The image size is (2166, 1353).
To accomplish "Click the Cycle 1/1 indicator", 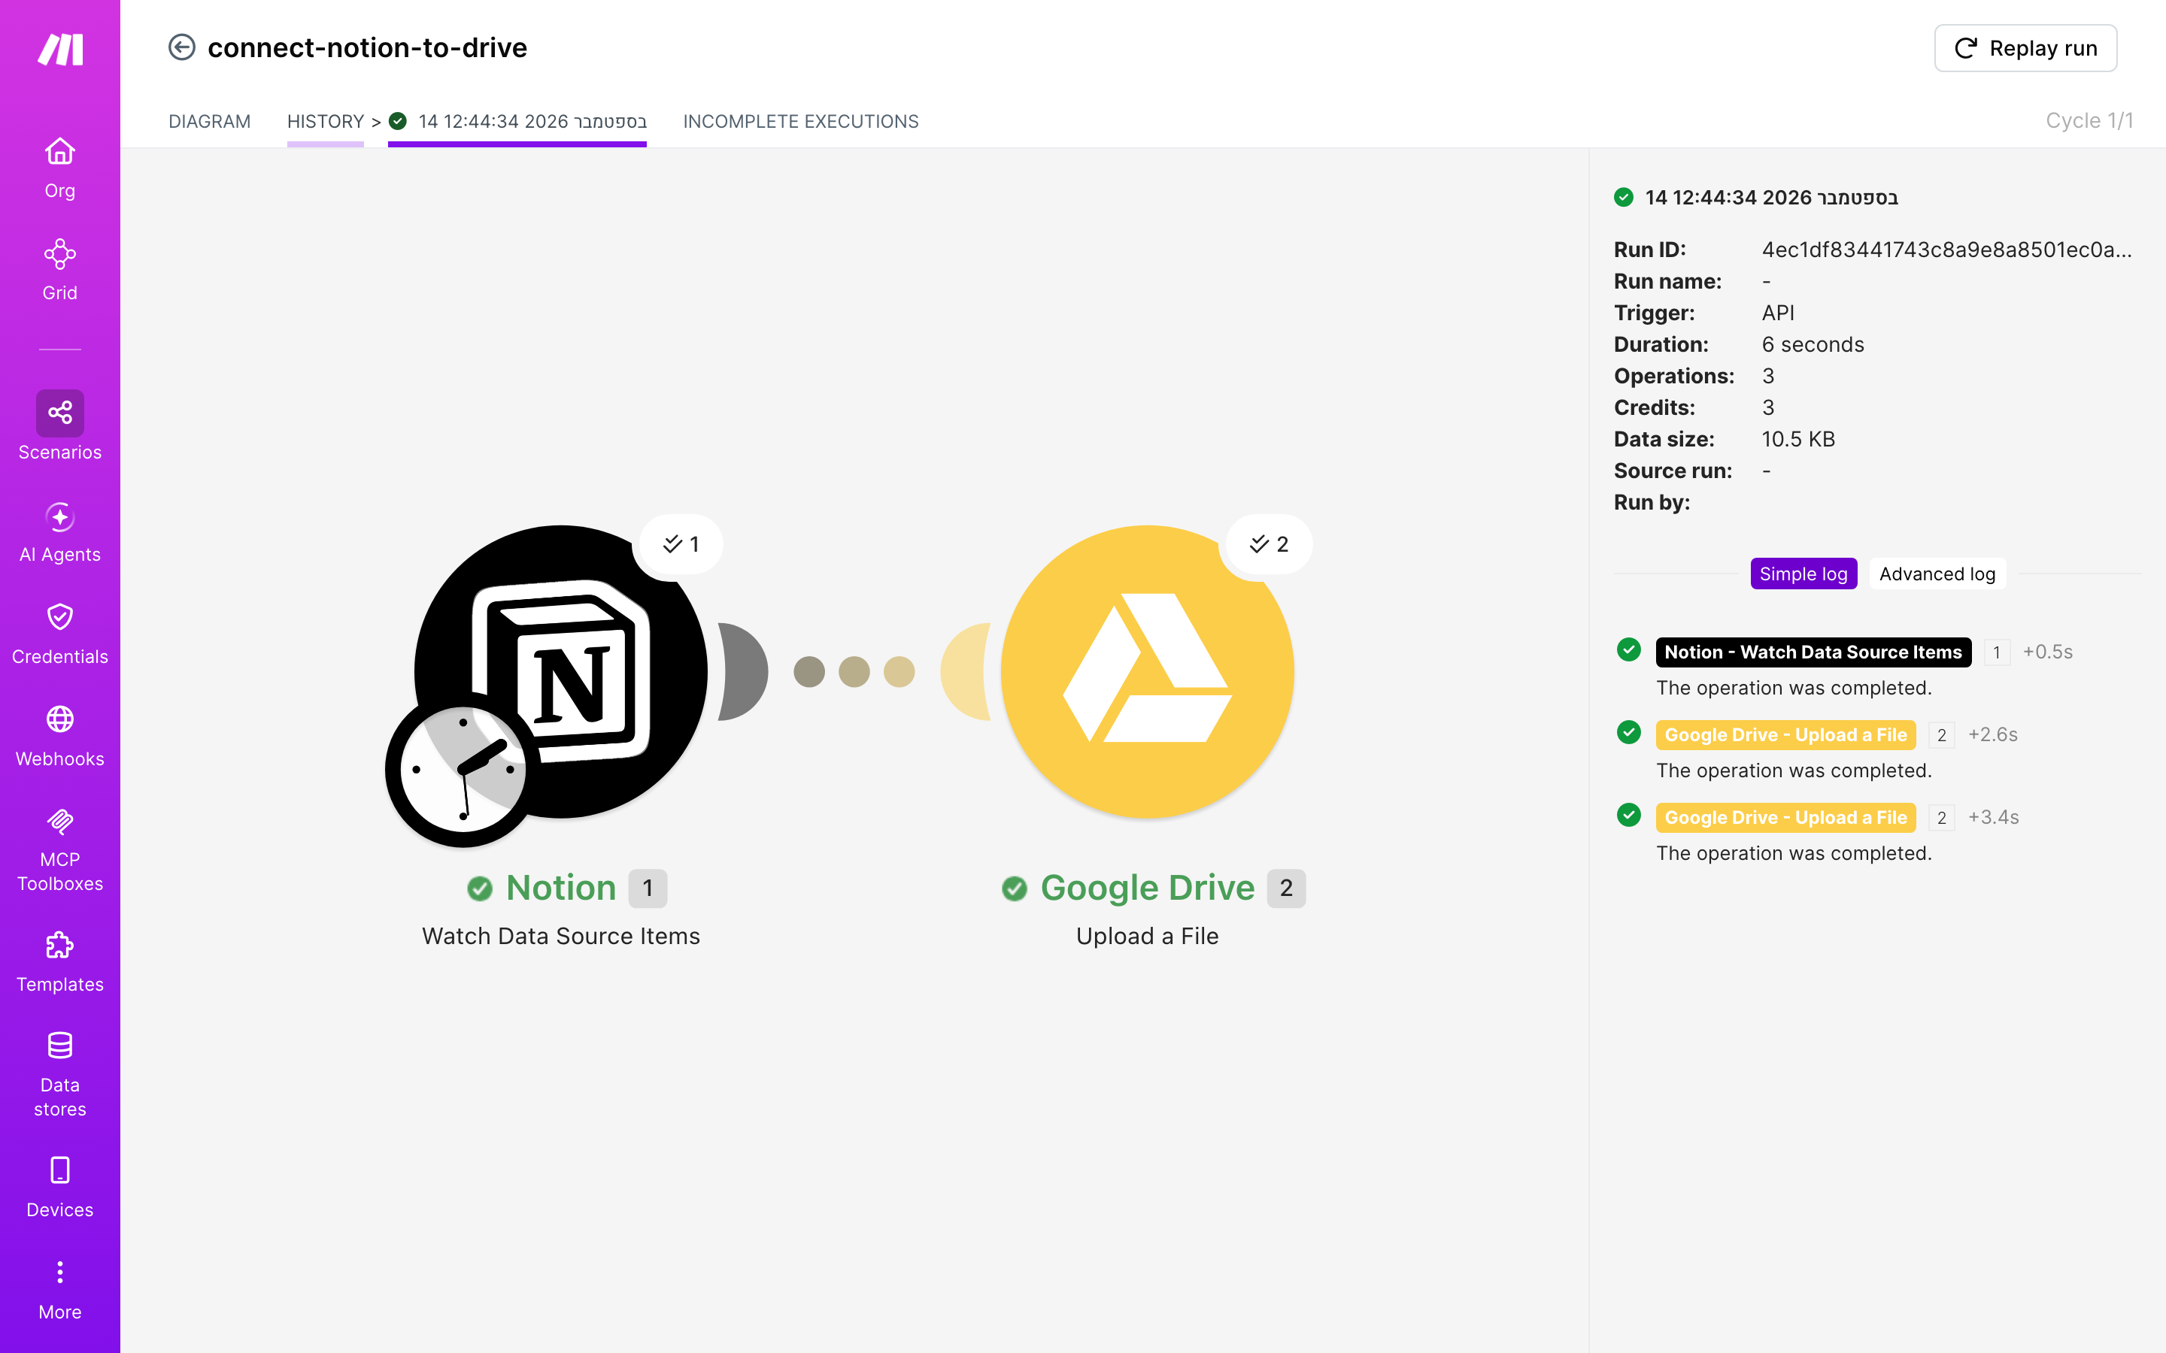I will (x=2089, y=121).
